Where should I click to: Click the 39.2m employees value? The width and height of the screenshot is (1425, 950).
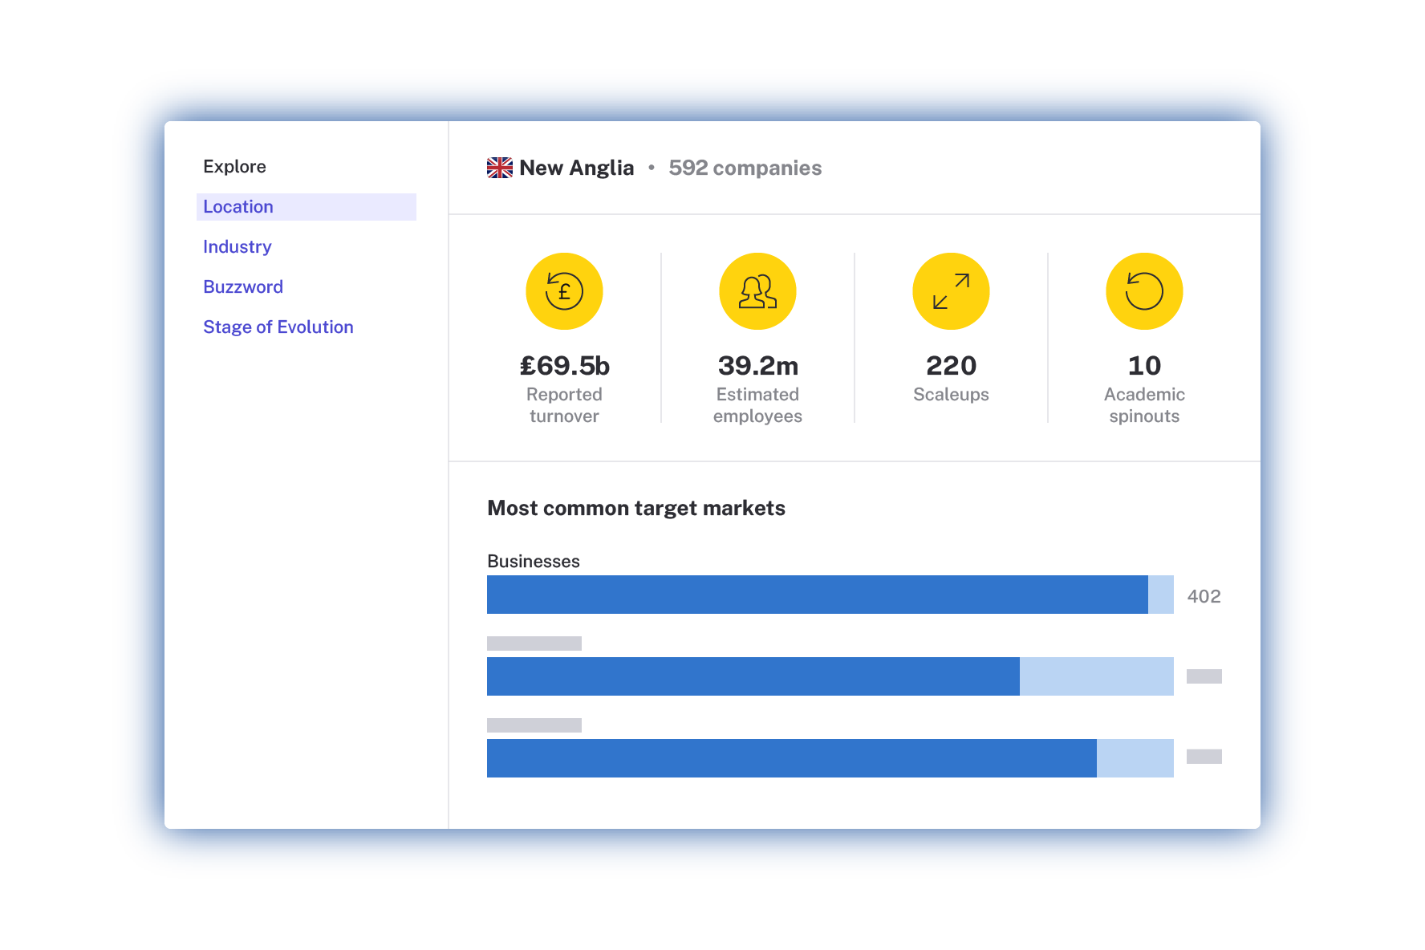pos(758,366)
